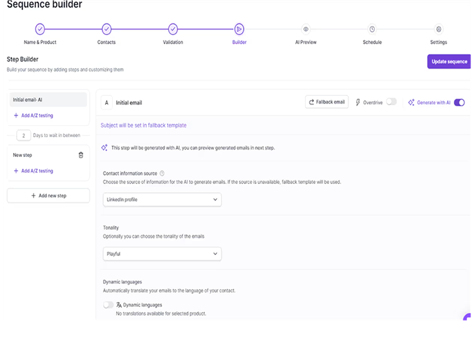Click the Builder step paper-plane icon
Screen dimensions: 474x355
pos(239,29)
